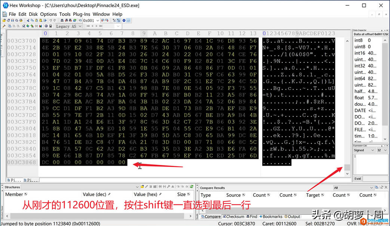The height and width of the screenshot is (226, 390).
Task: Select the Compare results tab
Action: pyautogui.click(x=211, y=217)
